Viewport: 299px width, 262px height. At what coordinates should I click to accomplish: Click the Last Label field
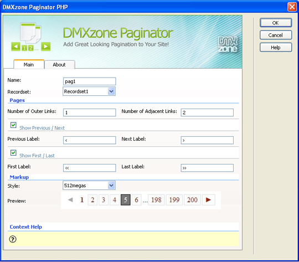coord(207,168)
